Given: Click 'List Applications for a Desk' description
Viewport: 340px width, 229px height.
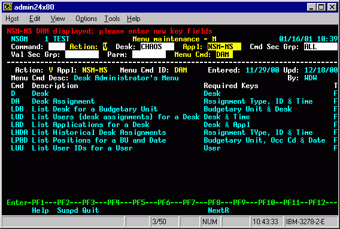Looking at the screenshot, I should tap(90, 125).
